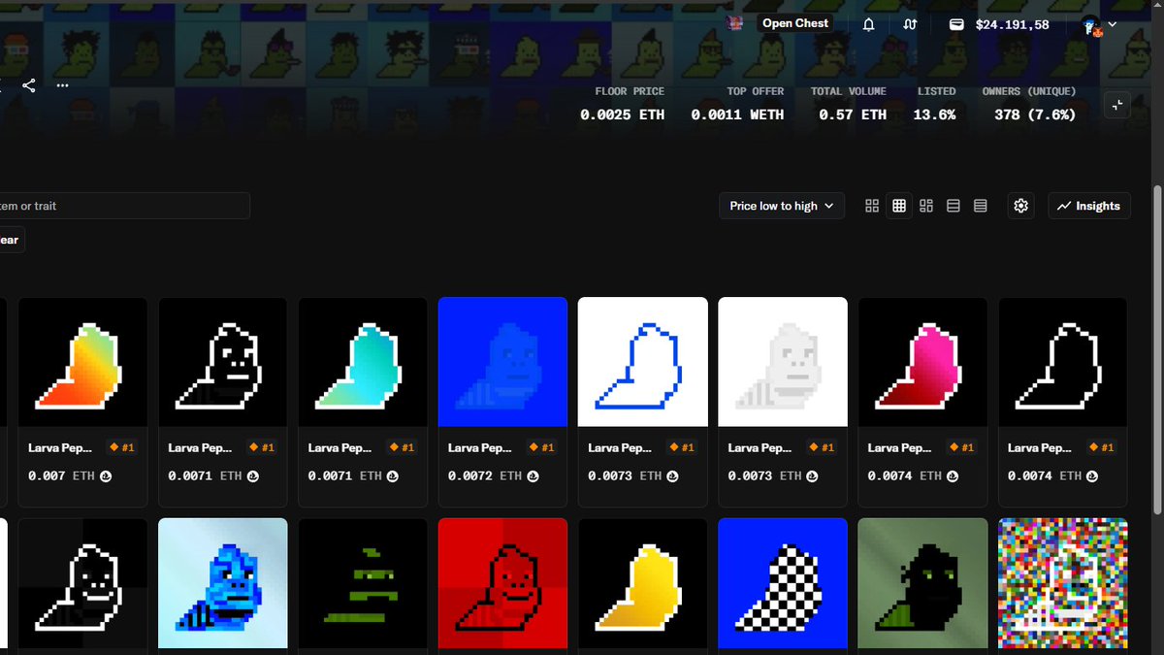Screen dimensions: 1164x655
Task: Open the yellow gradient Larva Pepe thumbnail
Action: click(x=642, y=583)
